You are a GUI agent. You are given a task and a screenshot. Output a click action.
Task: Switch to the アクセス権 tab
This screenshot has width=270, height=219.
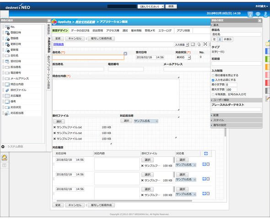pos(113,31)
